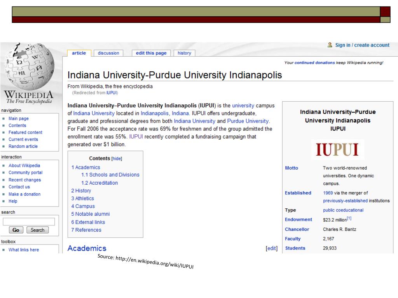This screenshot has height=298, width=398.
Task: Click the Academics section heading
Action: point(87,248)
